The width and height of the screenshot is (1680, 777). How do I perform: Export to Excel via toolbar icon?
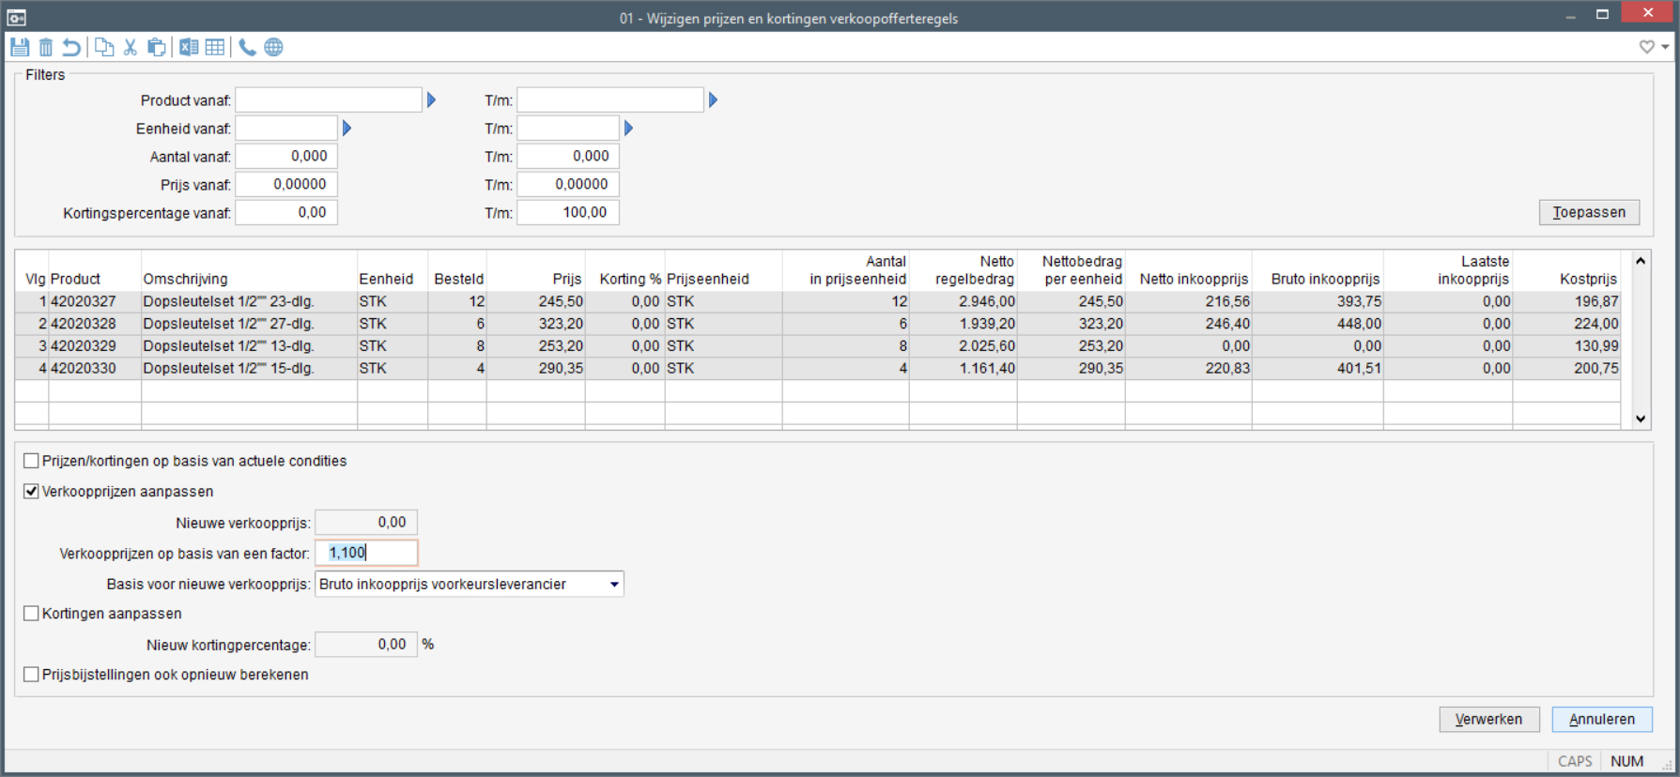pyautogui.click(x=189, y=47)
